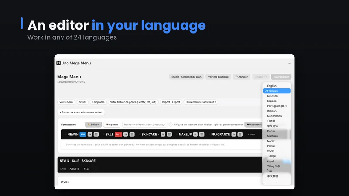This screenshot has height=196, width=349.
Task: Duplicate the FRAGRANCE menu item
Action: (234, 135)
